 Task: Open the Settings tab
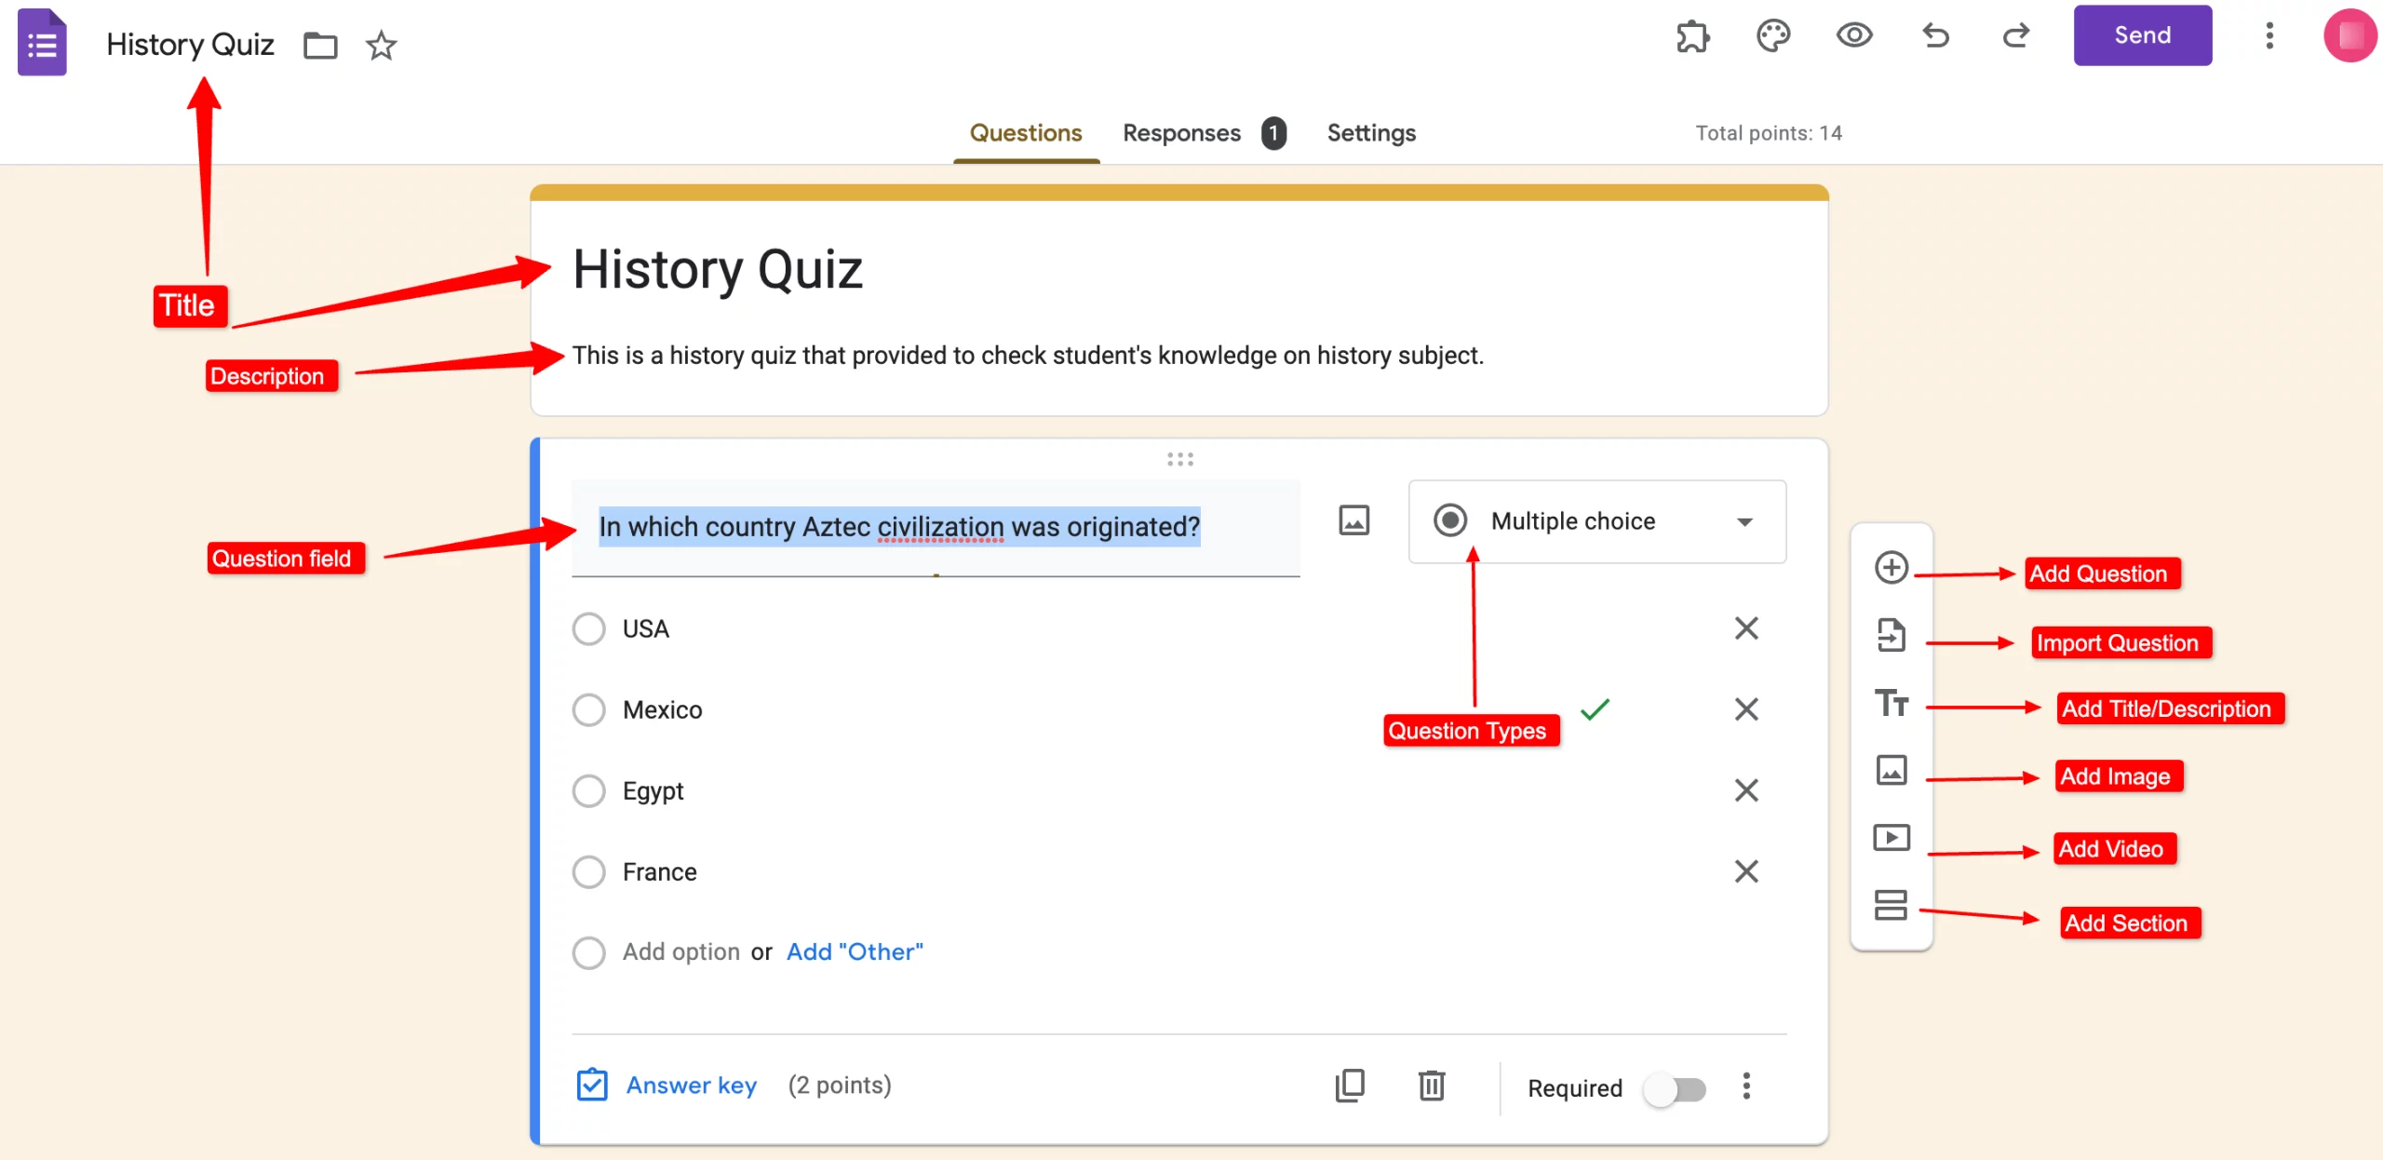[x=1371, y=133]
